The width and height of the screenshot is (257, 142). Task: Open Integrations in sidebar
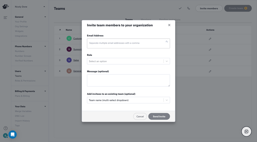[21, 36]
